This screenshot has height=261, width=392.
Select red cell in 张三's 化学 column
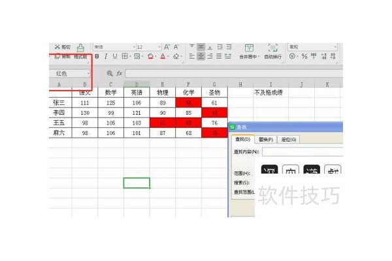pos(189,102)
